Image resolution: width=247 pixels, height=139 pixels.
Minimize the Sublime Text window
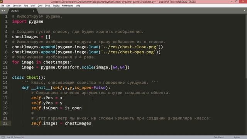tap(232, 2)
